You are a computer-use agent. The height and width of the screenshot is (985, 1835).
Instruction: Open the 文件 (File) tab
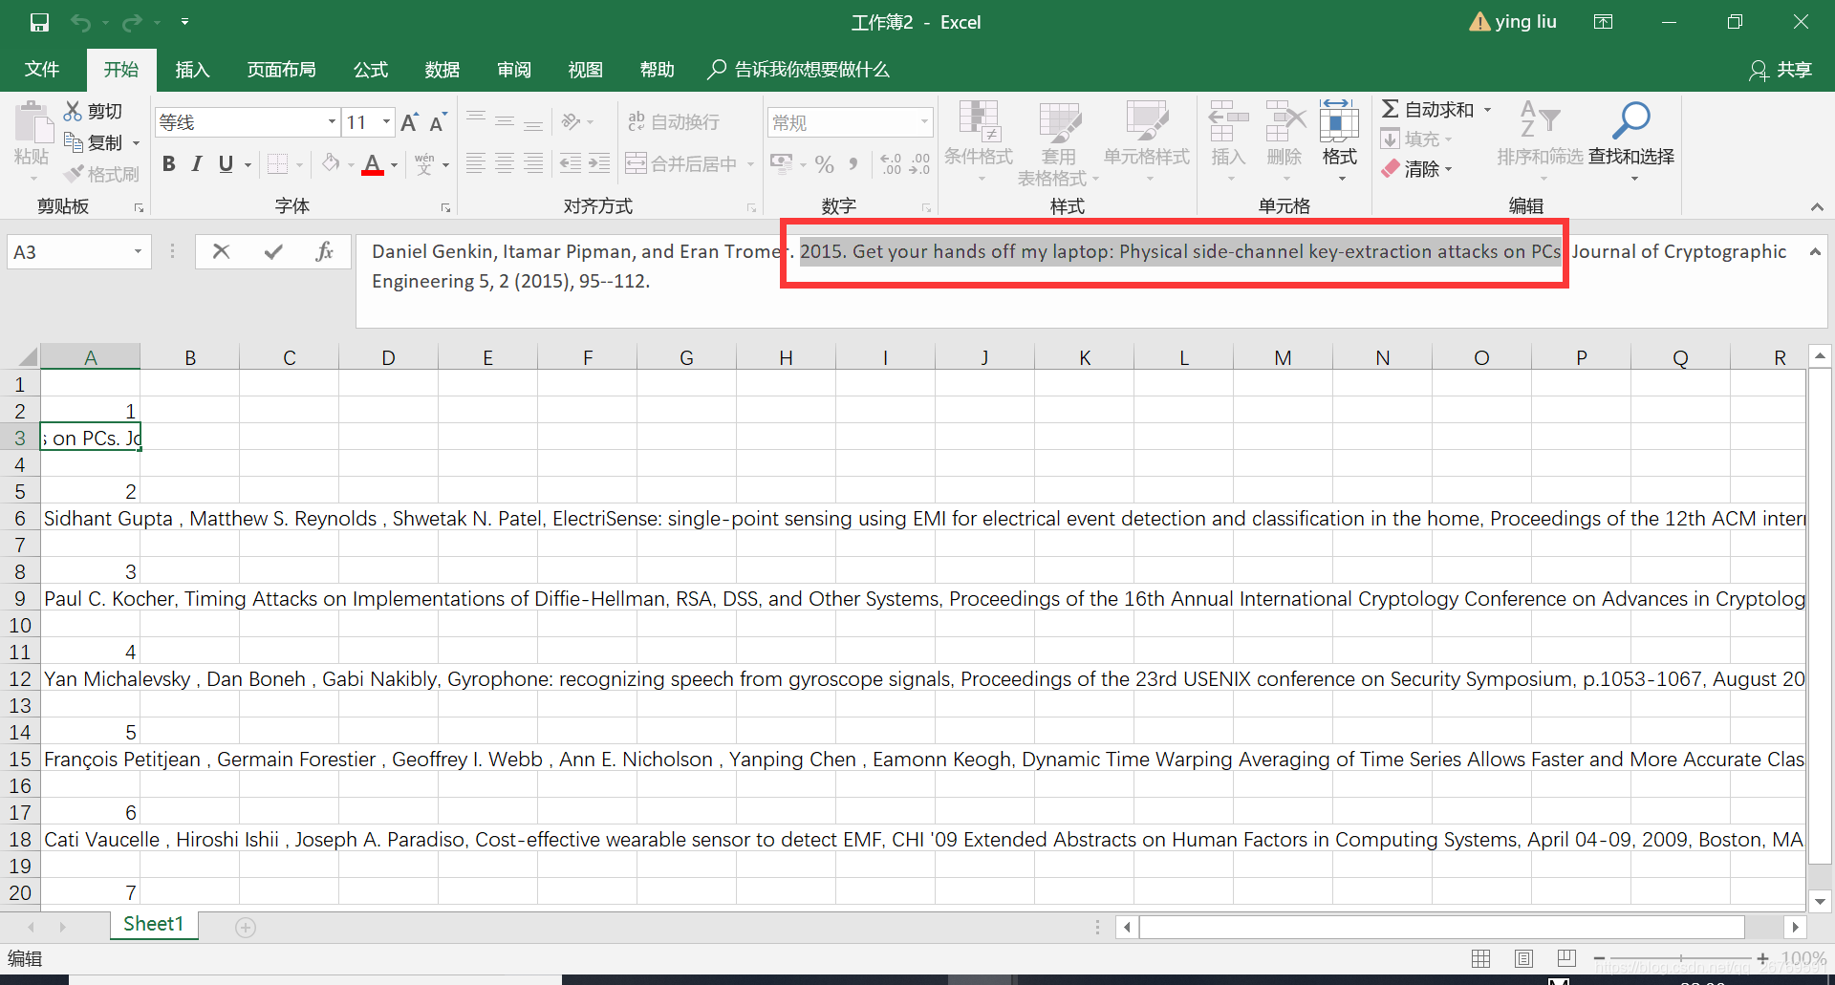(42, 70)
